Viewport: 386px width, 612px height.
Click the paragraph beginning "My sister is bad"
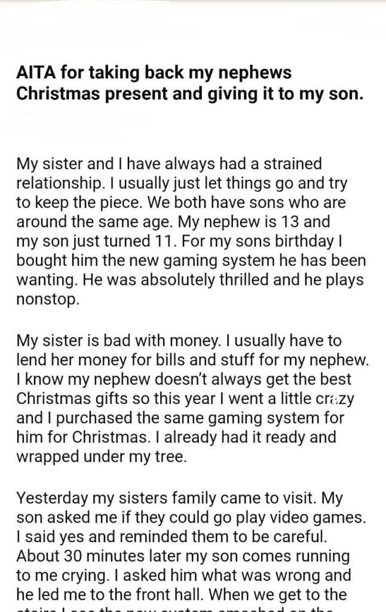click(x=193, y=399)
